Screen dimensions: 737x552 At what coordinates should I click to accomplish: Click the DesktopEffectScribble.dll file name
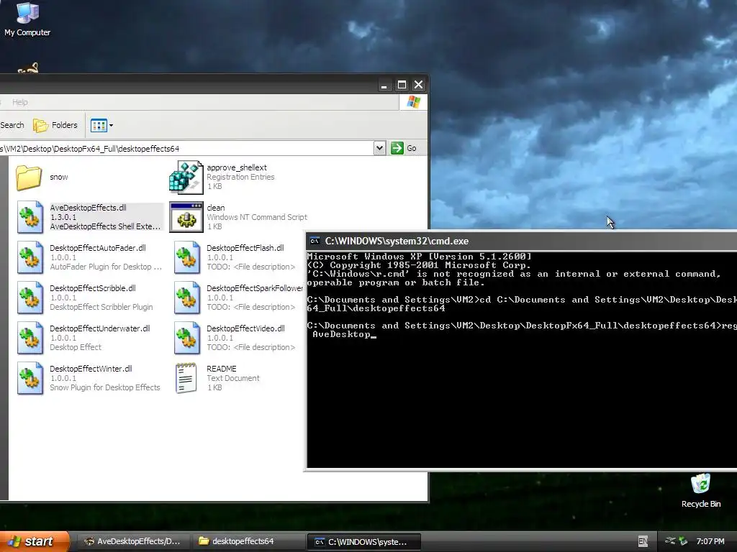point(93,288)
